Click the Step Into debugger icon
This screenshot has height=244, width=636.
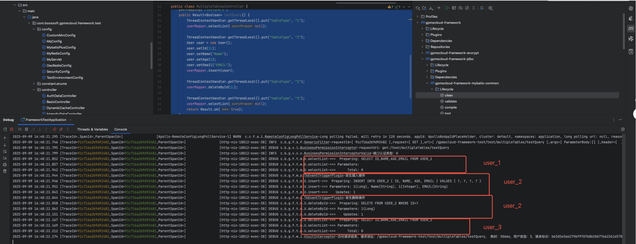click(x=39, y=129)
